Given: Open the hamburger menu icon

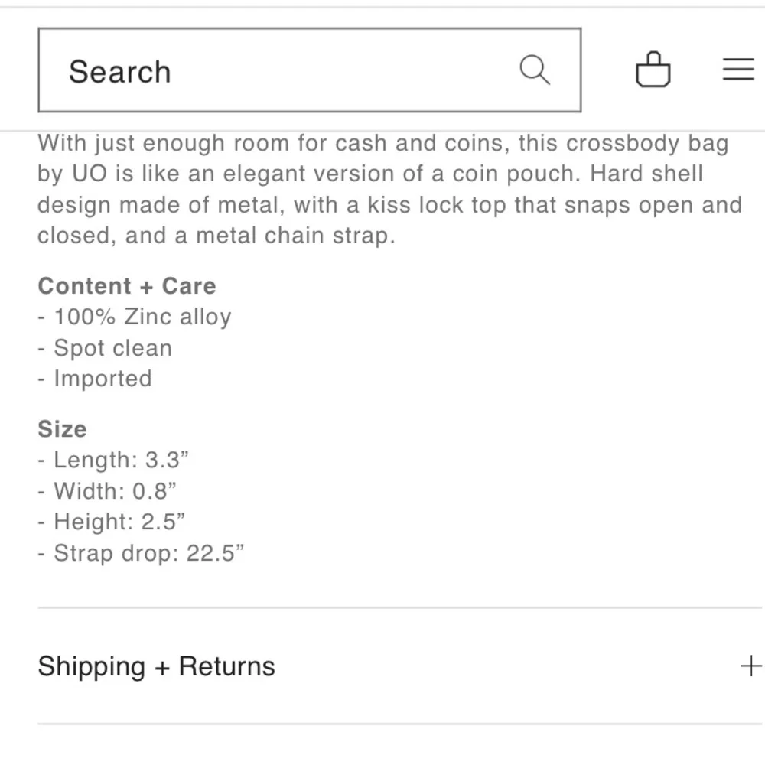Looking at the screenshot, I should click(x=738, y=69).
